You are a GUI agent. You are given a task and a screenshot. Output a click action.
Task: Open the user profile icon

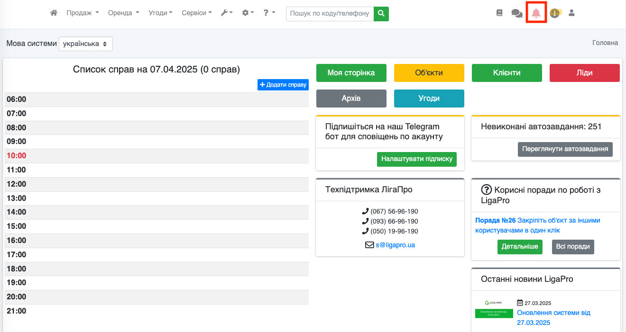571,13
